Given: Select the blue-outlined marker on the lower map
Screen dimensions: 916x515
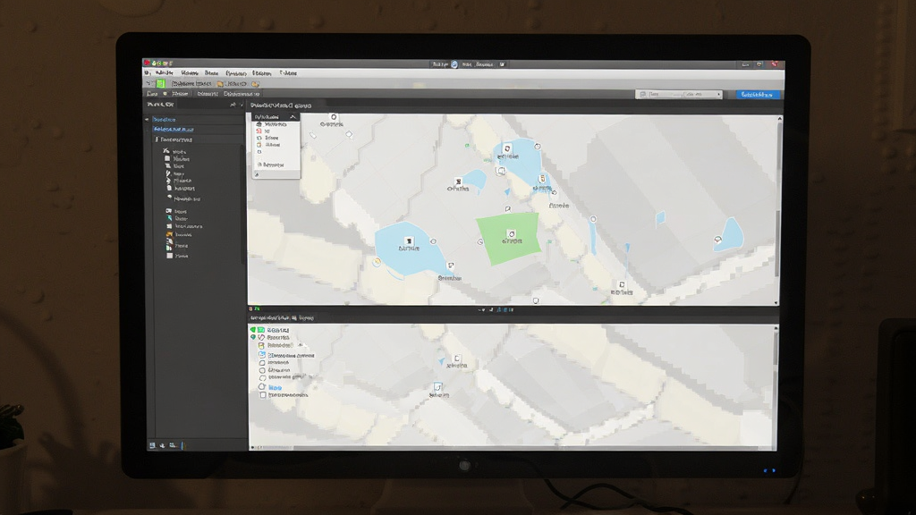Looking at the screenshot, I should point(437,386).
